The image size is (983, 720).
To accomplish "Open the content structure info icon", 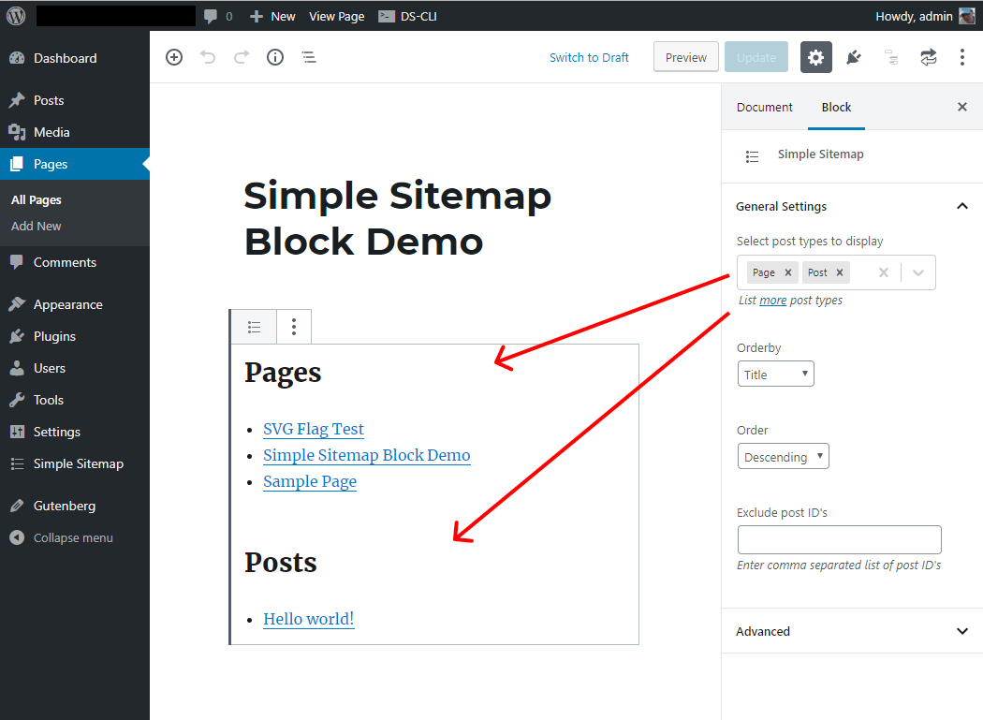I will (275, 57).
